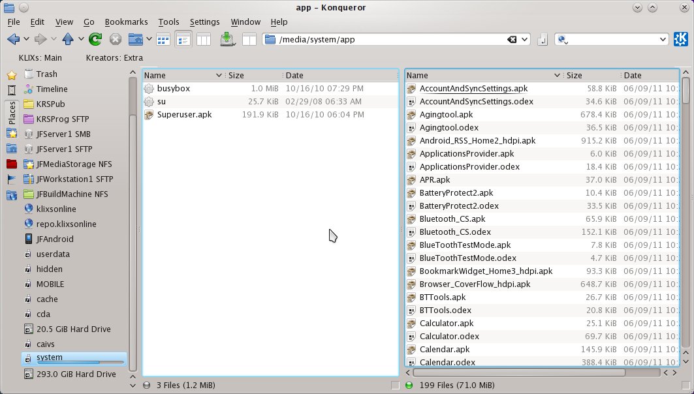Clear the location bar text

pyautogui.click(x=512, y=39)
